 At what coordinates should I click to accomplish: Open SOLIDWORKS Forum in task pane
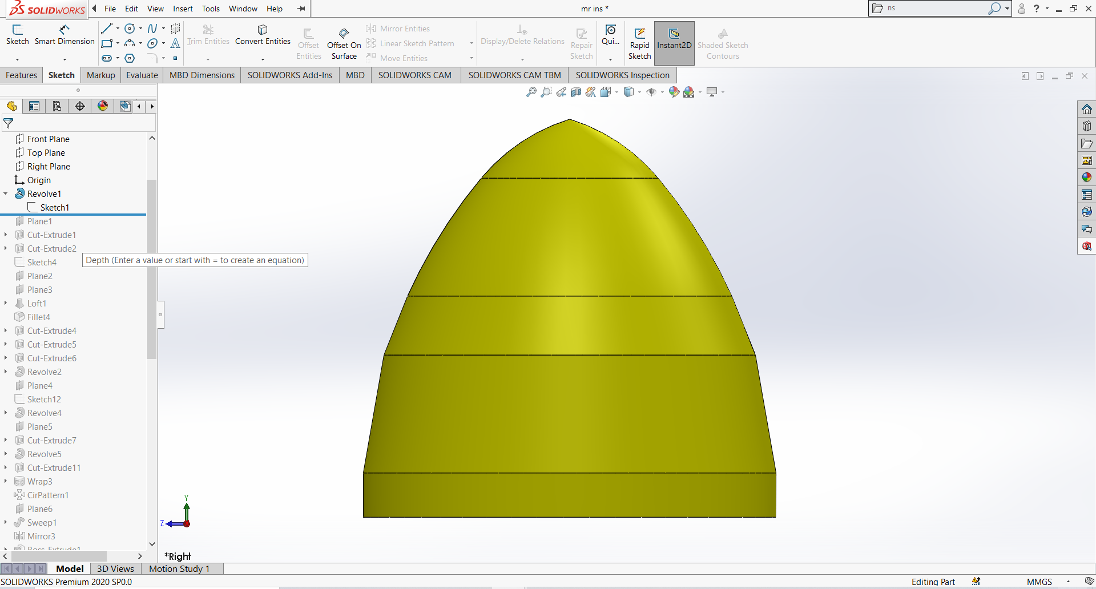point(1087,229)
